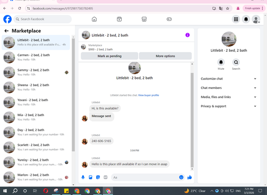Open the Home feed icon
267x195 pixels.
pyautogui.click(x=94, y=19)
